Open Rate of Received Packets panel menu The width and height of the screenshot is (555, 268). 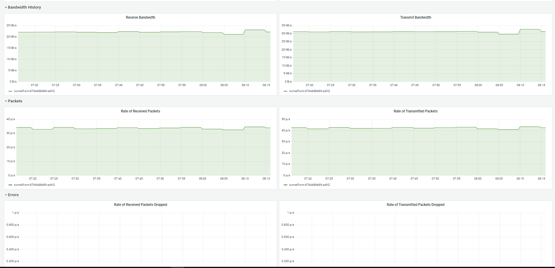141,111
